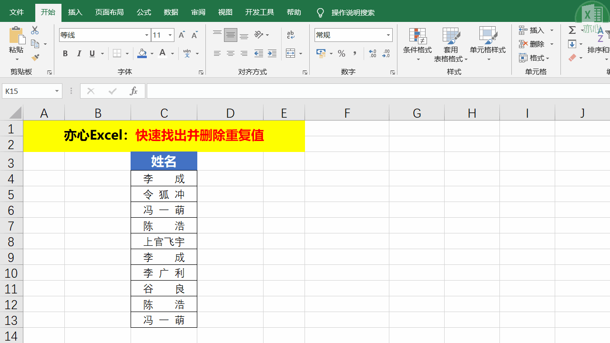Viewport: 610px width, 343px height.
Task: Click accounting number format icon
Action: [x=321, y=53]
